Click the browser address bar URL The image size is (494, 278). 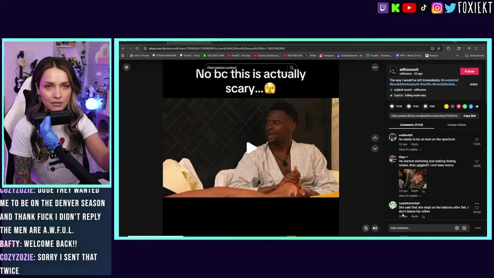217,48
